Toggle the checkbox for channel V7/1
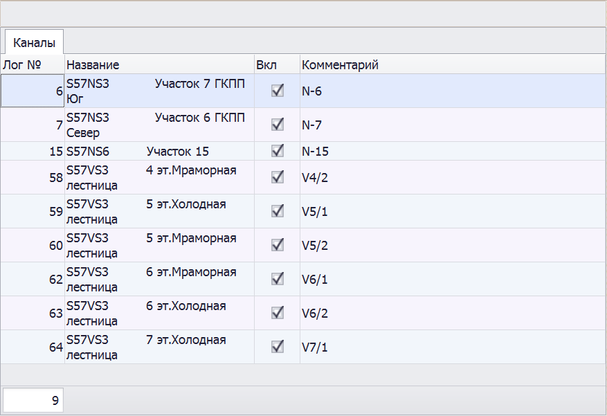Image resolution: width=607 pixels, height=416 pixels. click(x=278, y=347)
